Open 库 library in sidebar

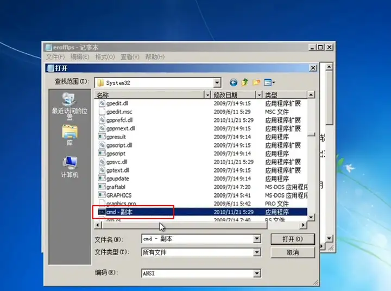click(70, 135)
